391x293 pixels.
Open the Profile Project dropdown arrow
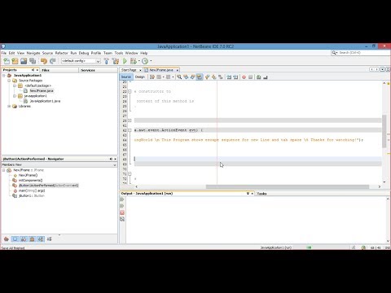[x=151, y=61]
